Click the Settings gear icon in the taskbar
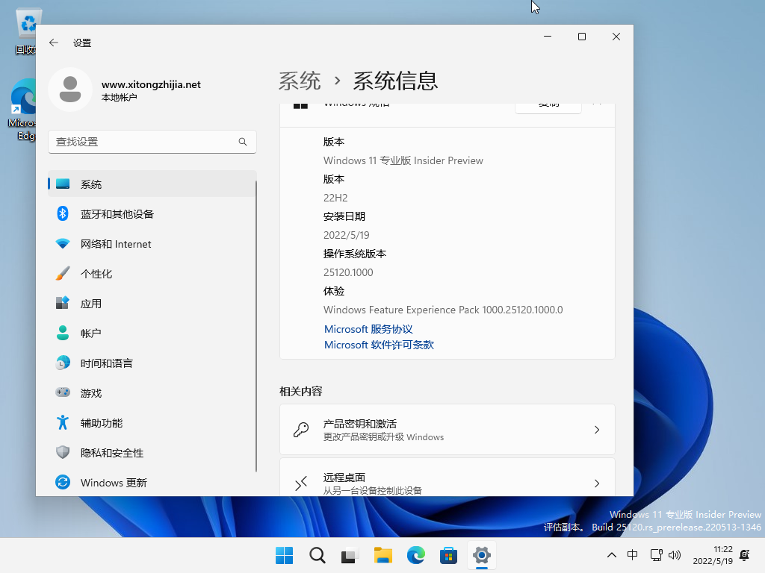This screenshot has width=765, height=573. [481, 556]
